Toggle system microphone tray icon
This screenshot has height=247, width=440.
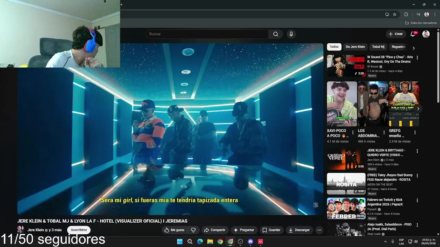tap(393, 242)
